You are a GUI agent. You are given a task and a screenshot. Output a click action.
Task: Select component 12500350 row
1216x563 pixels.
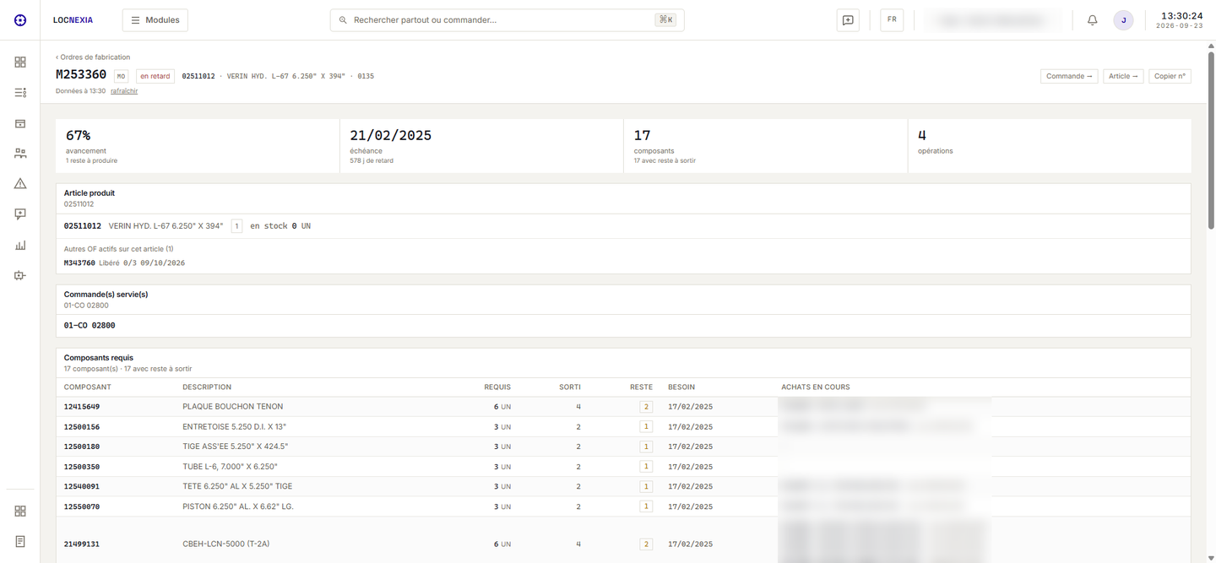click(623, 467)
